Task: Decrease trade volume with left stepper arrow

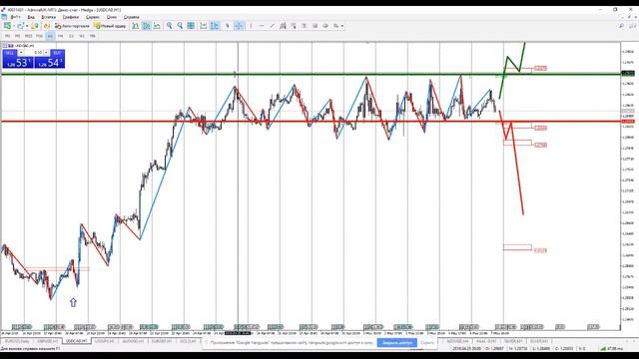Action: (x=21, y=52)
